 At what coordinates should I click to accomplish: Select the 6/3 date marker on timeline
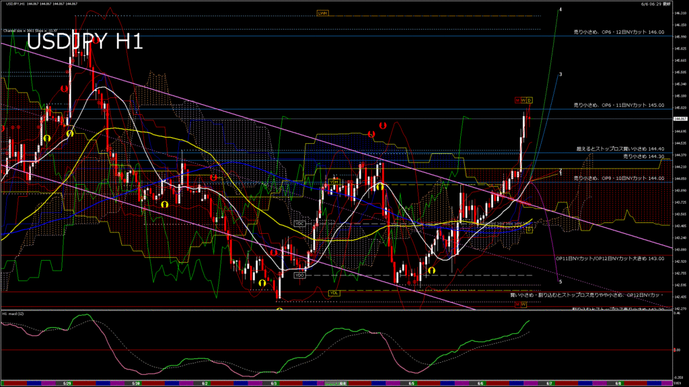tap(274, 384)
